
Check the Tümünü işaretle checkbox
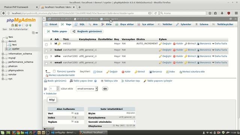point(54,71)
